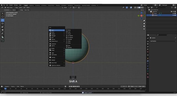Switch to solid viewport shading
The image size is (177, 99).
tap(139, 7)
